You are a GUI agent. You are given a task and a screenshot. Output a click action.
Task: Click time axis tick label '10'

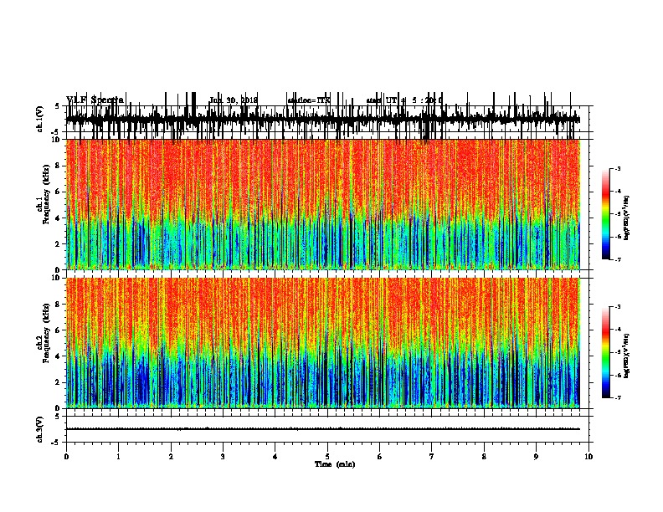tap(588, 456)
